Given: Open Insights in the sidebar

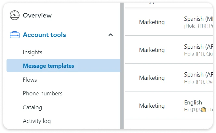Looking at the screenshot, I should click(33, 52).
